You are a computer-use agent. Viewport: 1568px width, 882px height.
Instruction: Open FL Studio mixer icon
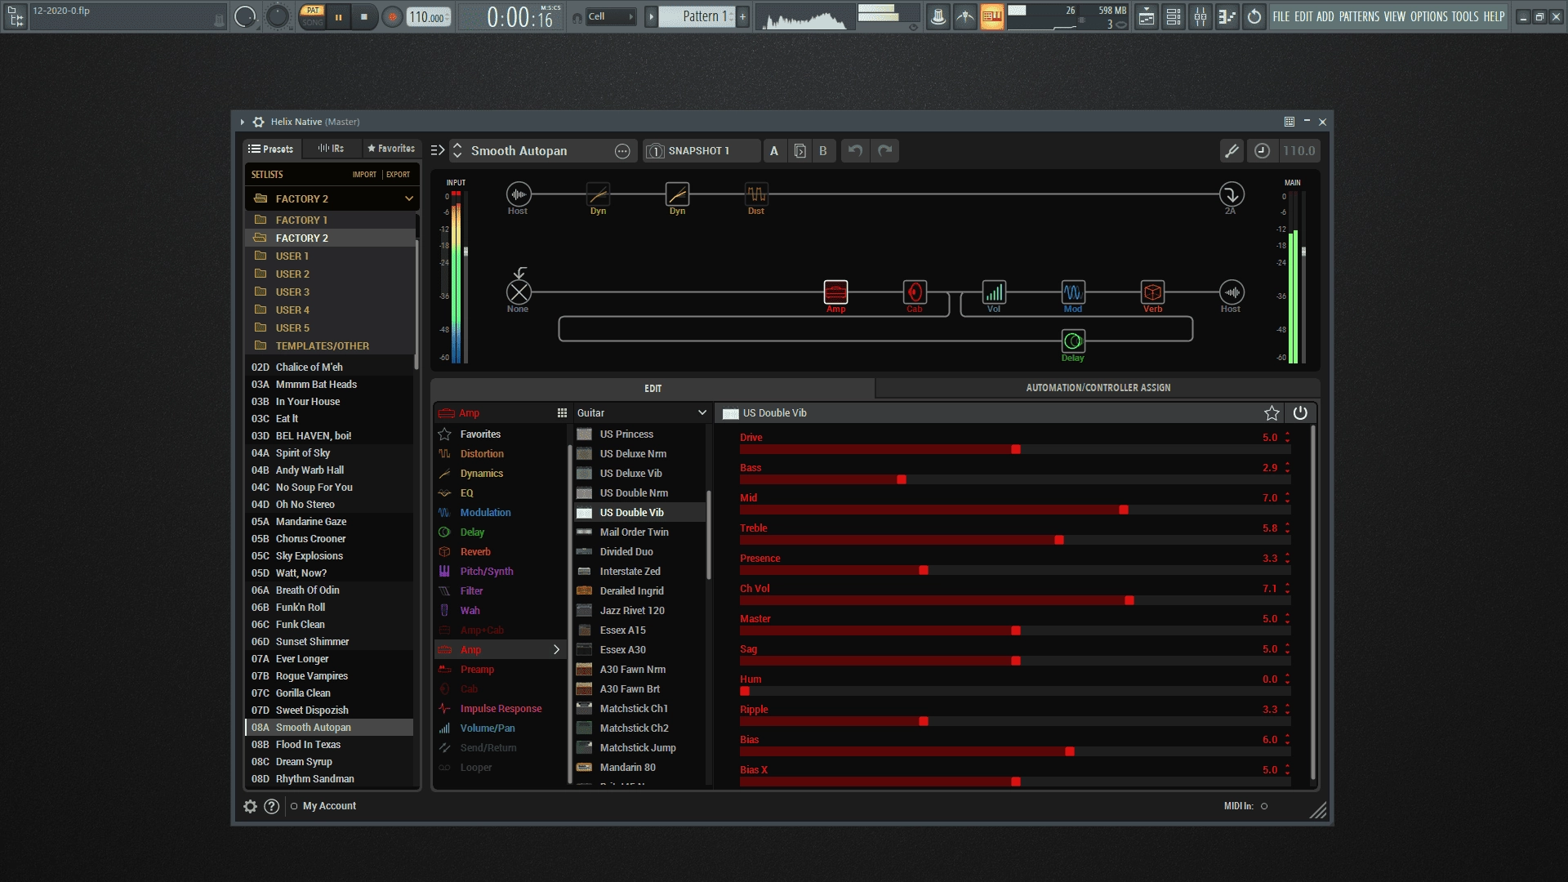(x=1200, y=16)
